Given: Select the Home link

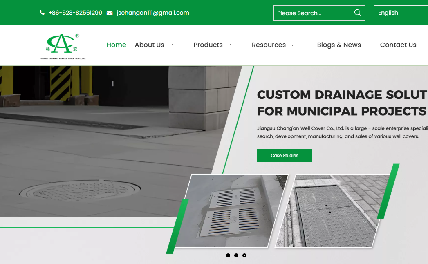Looking at the screenshot, I should (116, 45).
